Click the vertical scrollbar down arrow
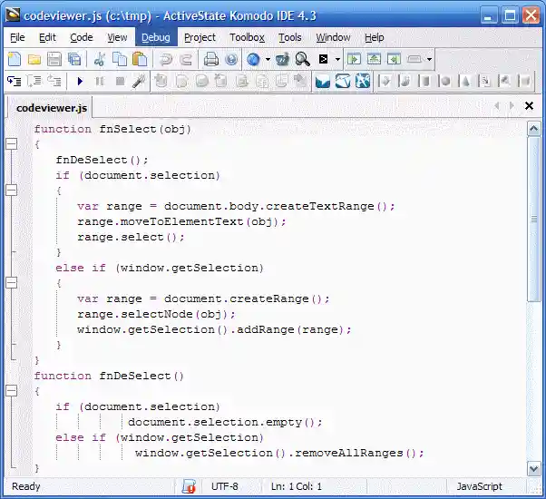The height and width of the screenshot is (499, 546). tap(534, 469)
